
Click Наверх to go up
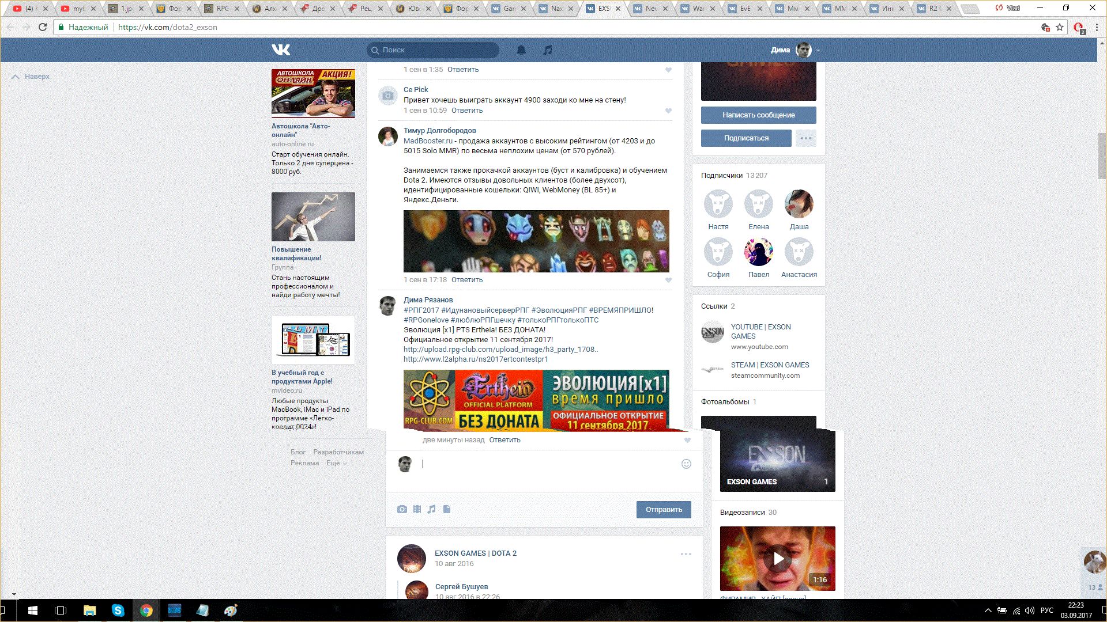(31, 77)
